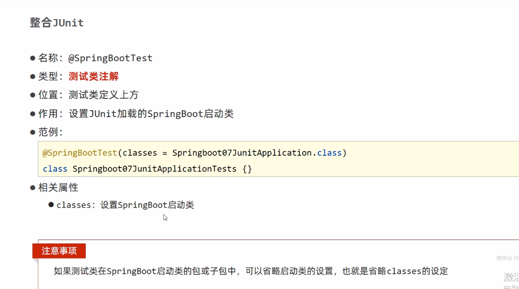Click the 测试类定义上方 position text

tap(103, 95)
